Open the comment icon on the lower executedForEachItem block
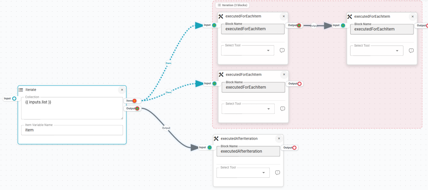The width and height of the screenshot is (428, 190). coord(282,109)
